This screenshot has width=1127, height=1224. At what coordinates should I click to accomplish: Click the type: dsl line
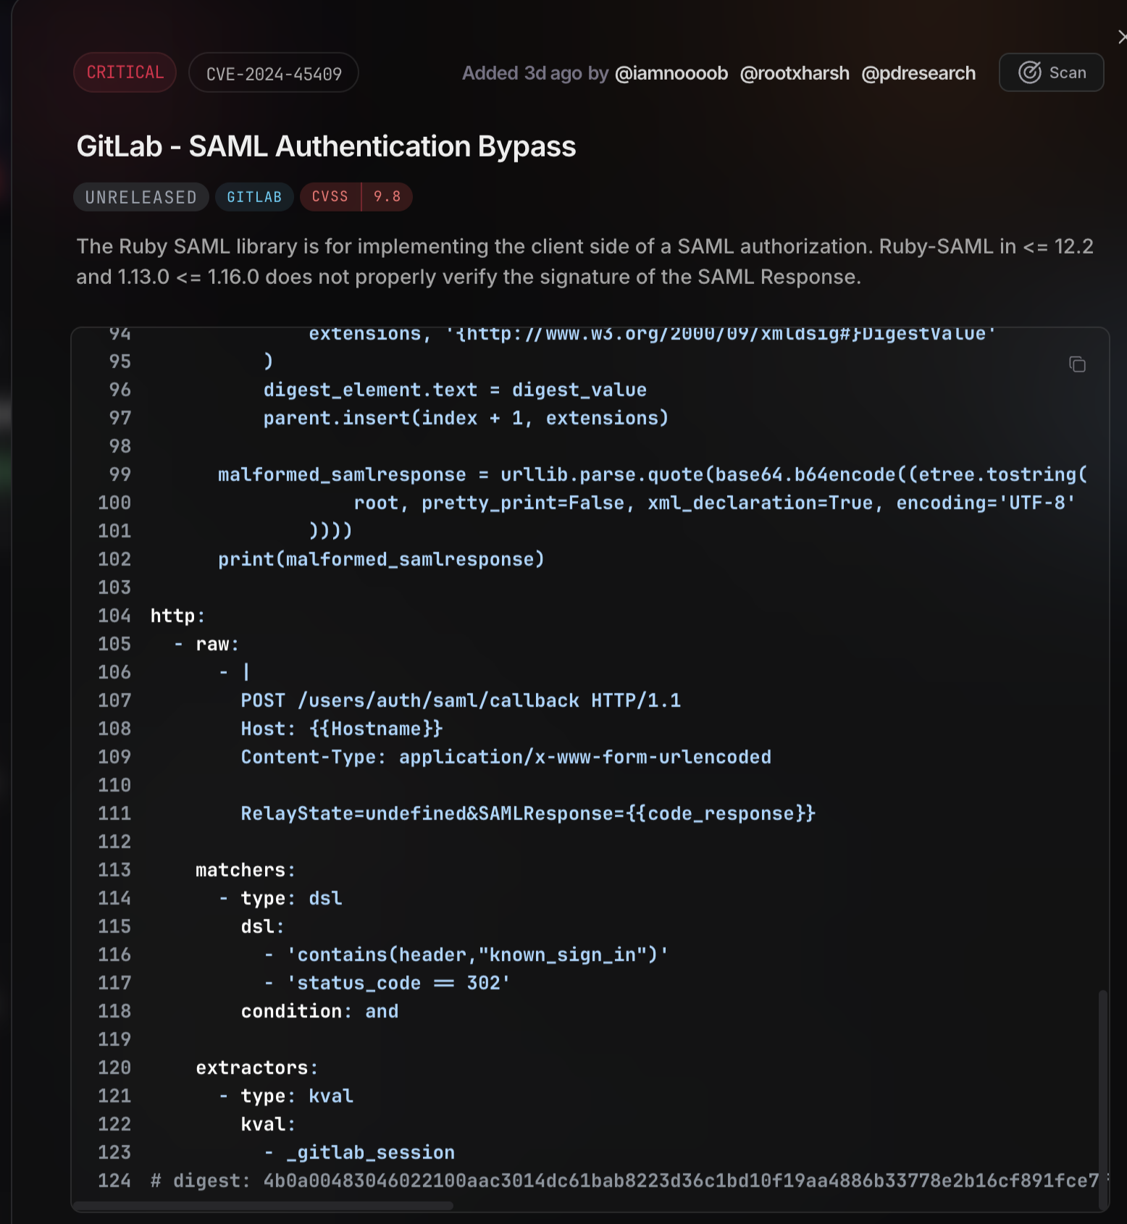(x=280, y=898)
